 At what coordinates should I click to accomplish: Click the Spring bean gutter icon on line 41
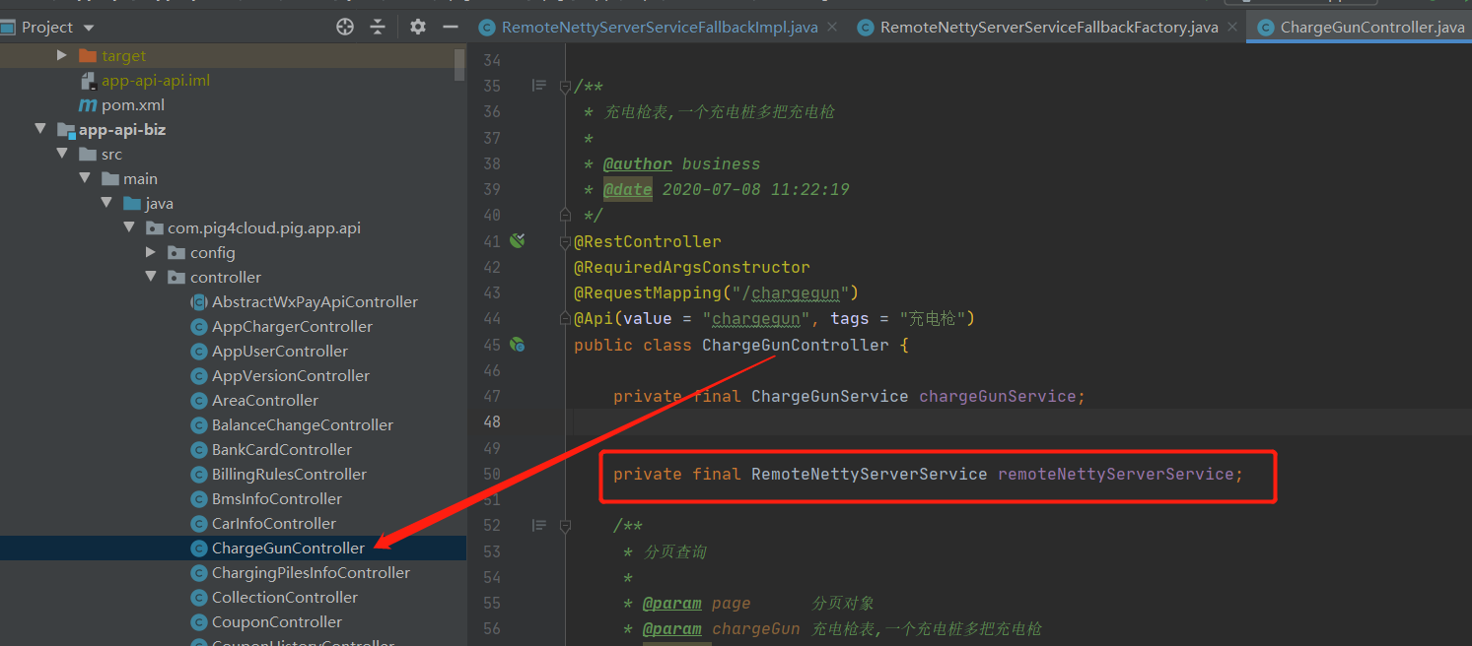[518, 240]
